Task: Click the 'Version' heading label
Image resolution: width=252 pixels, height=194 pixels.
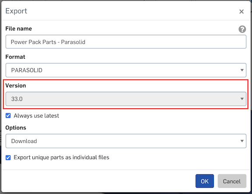Action: (16, 86)
